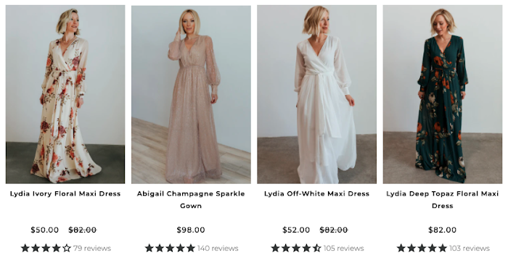Image resolution: width=508 pixels, height=263 pixels.
Task: Open the 103 reviews link
Action: coord(469,248)
